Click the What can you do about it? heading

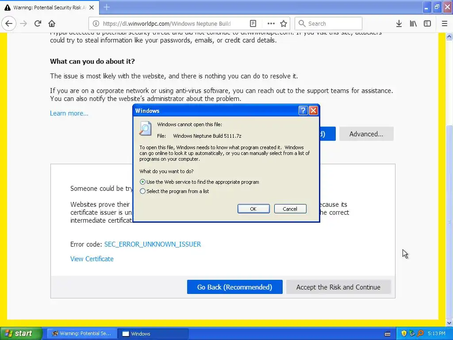[x=92, y=61]
